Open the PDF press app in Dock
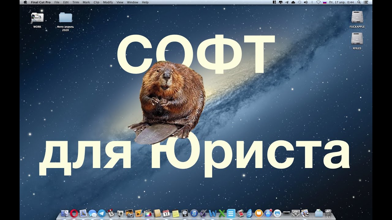 click(x=240, y=213)
